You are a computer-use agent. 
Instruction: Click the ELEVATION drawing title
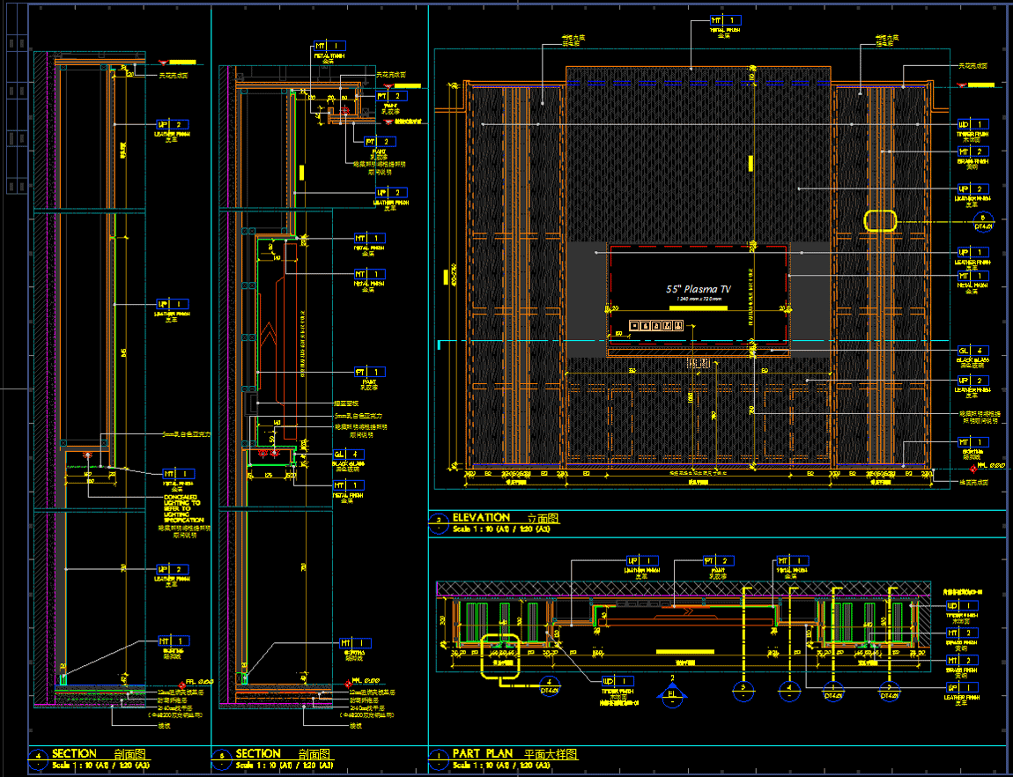481,518
